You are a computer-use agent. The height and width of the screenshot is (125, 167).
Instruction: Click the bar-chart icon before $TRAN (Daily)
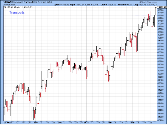(5, 7)
